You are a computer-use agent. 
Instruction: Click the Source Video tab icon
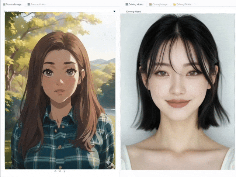tap(28, 4)
